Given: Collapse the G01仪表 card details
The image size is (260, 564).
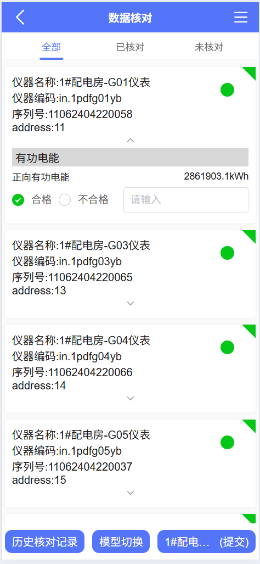Looking at the screenshot, I should pyautogui.click(x=131, y=140).
